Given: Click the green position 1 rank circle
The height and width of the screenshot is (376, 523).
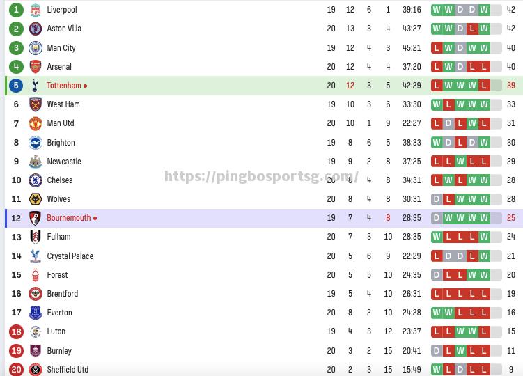Looking at the screenshot, I should tap(16, 10).
